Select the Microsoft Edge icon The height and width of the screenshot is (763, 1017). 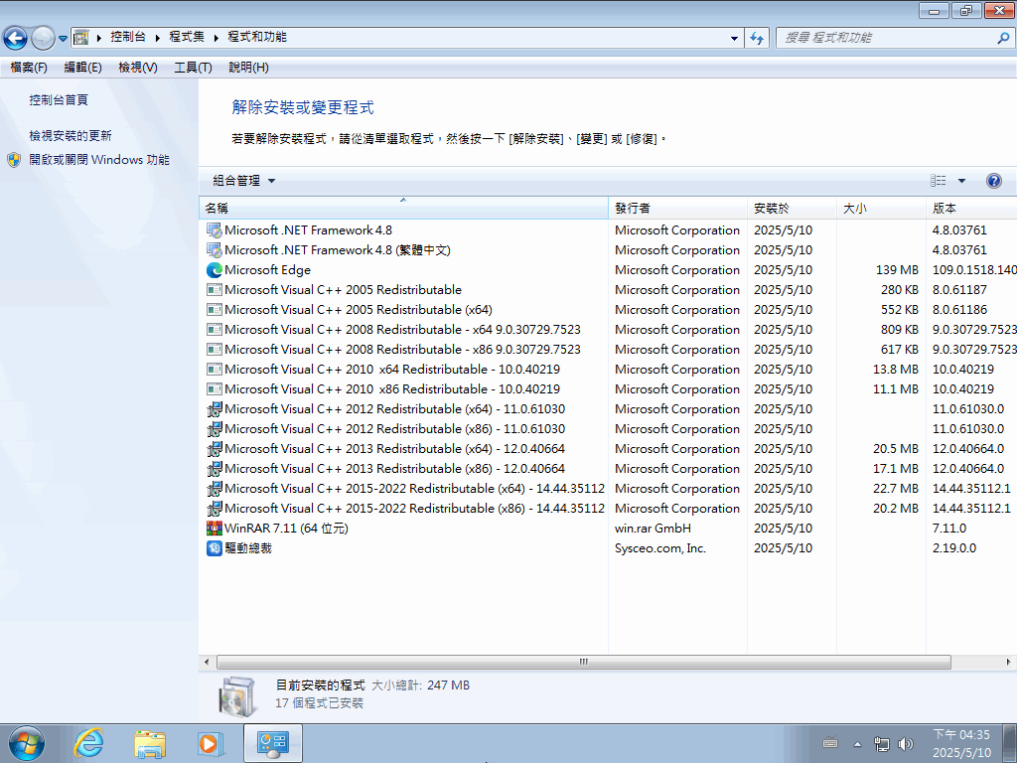coord(215,270)
